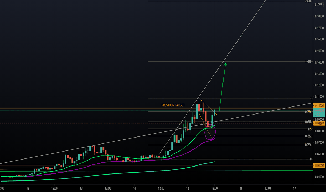Click the 0.04000 price axis value
This screenshot has width=326, height=192.
point(319,177)
